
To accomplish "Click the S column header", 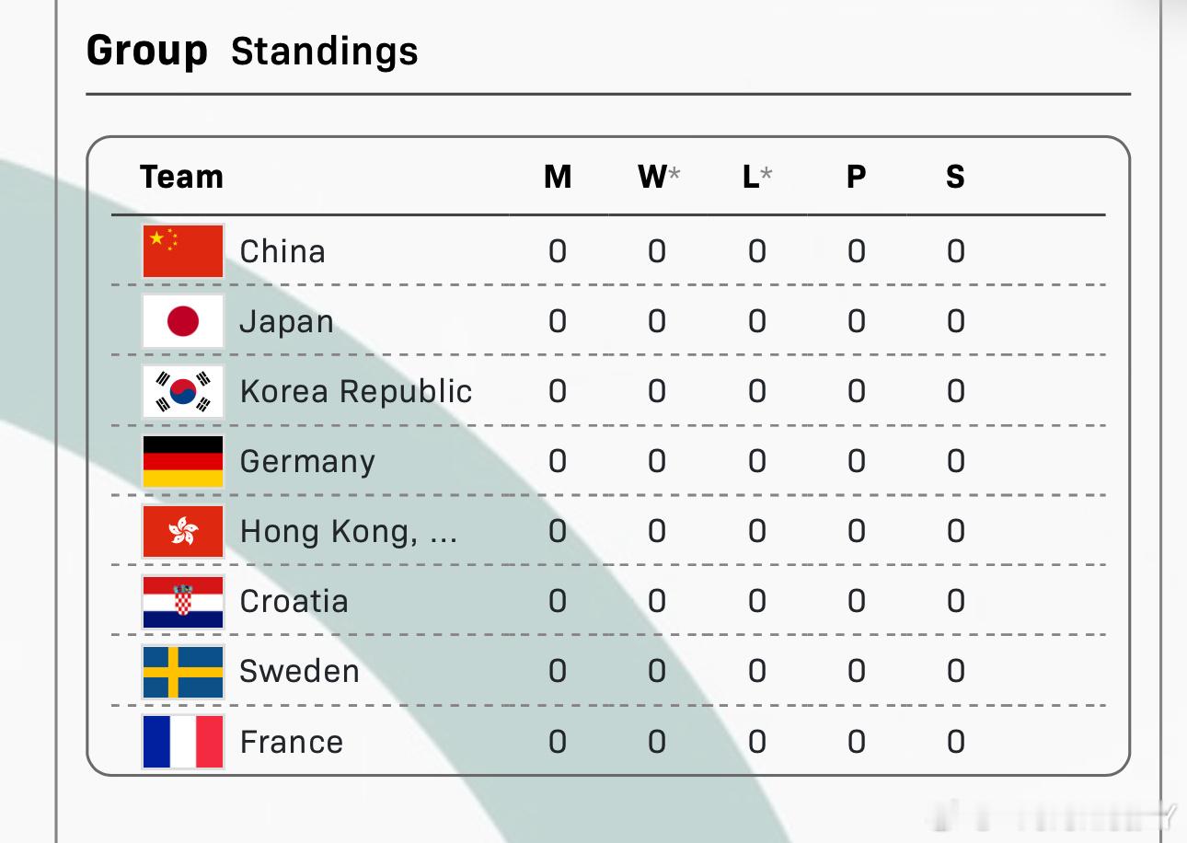I will 955,176.
